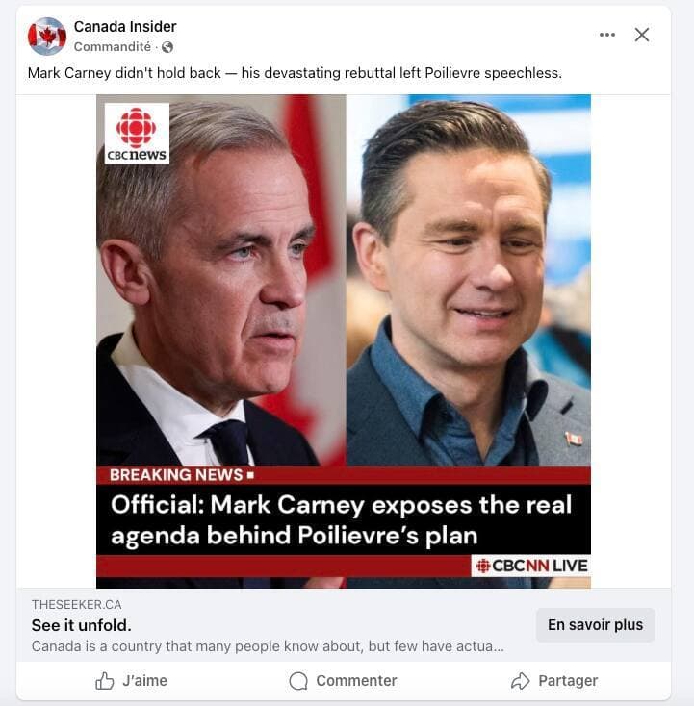Image resolution: width=694 pixels, height=706 pixels.
Task: Click the CBCNN LIVE badge
Action: (x=530, y=566)
